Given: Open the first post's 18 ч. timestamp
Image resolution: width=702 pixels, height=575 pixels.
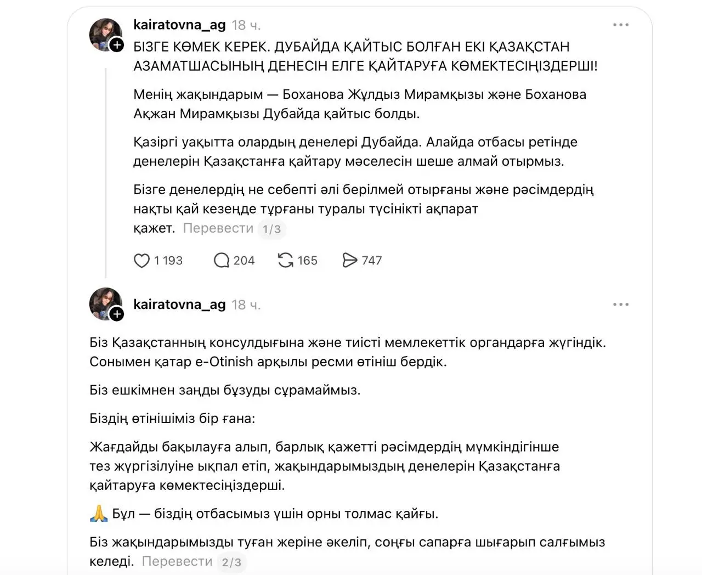Looking at the screenshot, I should 246,25.
